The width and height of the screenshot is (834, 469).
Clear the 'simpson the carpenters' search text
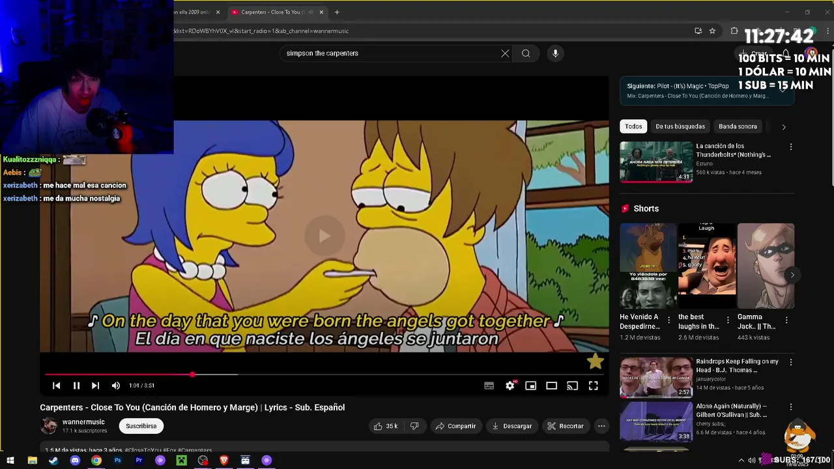[x=505, y=53]
